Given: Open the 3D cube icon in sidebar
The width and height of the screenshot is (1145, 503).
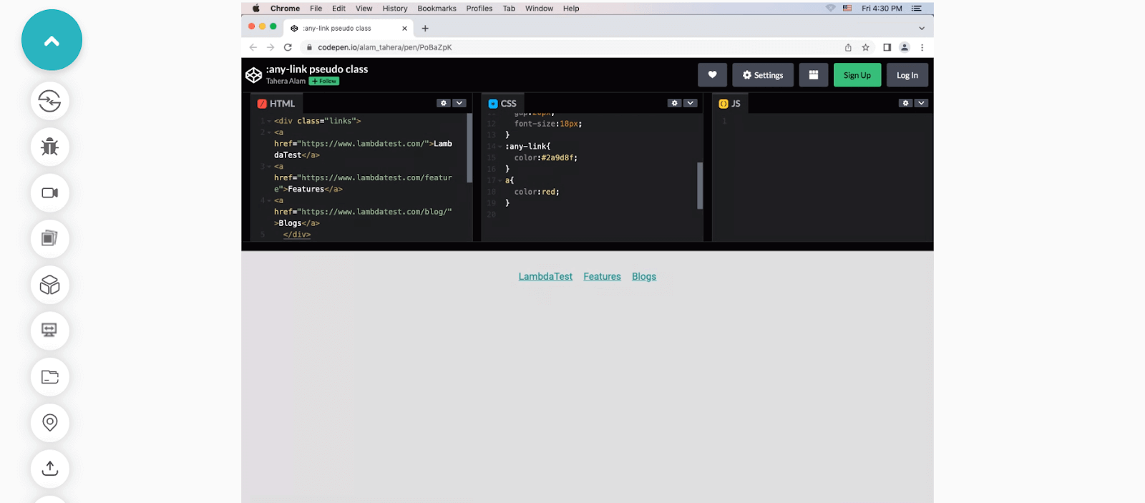Looking at the screenshot, I should 49,285.
